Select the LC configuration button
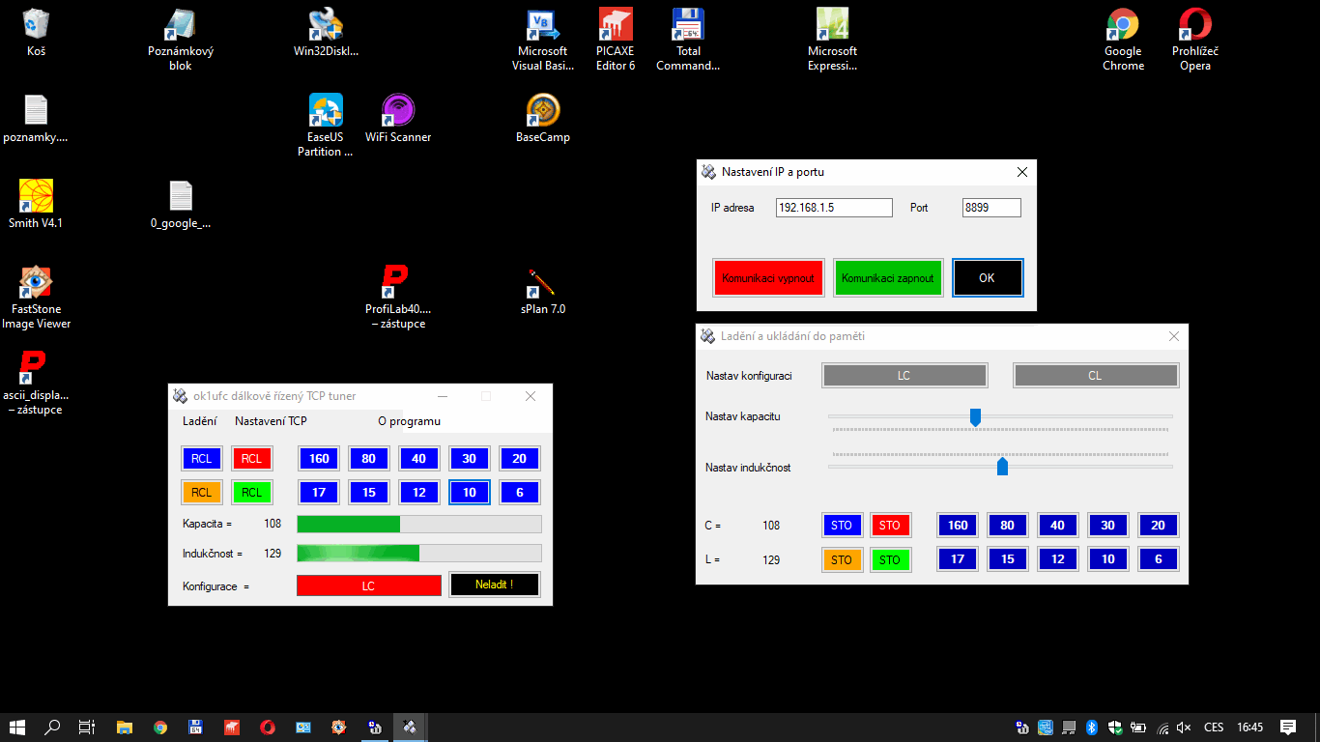1320x742 pixels. (x=904, y=376)
